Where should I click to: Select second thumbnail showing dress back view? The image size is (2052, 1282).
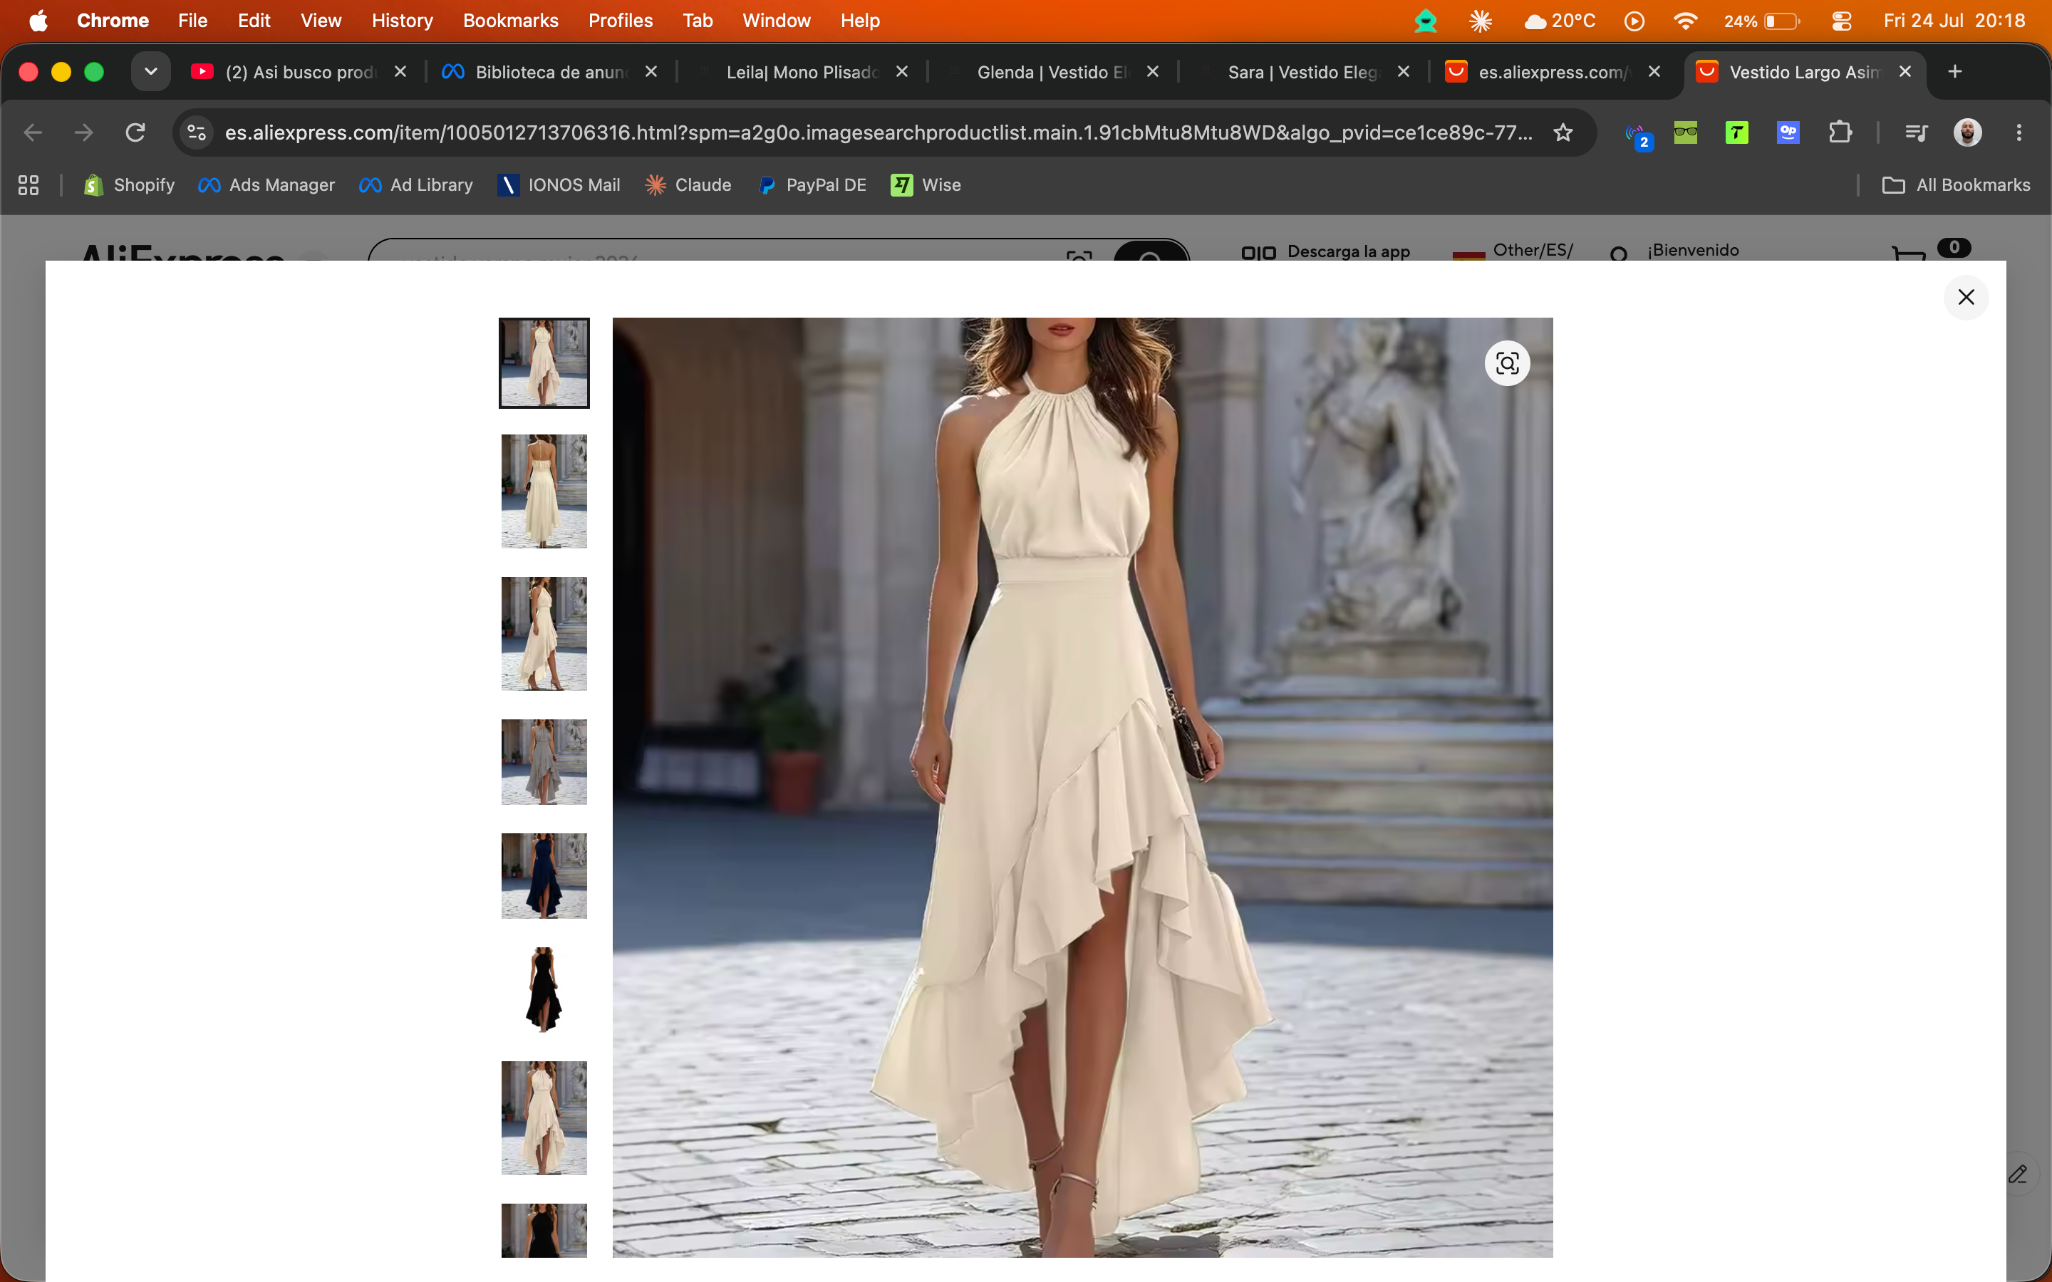pos(544,491)
